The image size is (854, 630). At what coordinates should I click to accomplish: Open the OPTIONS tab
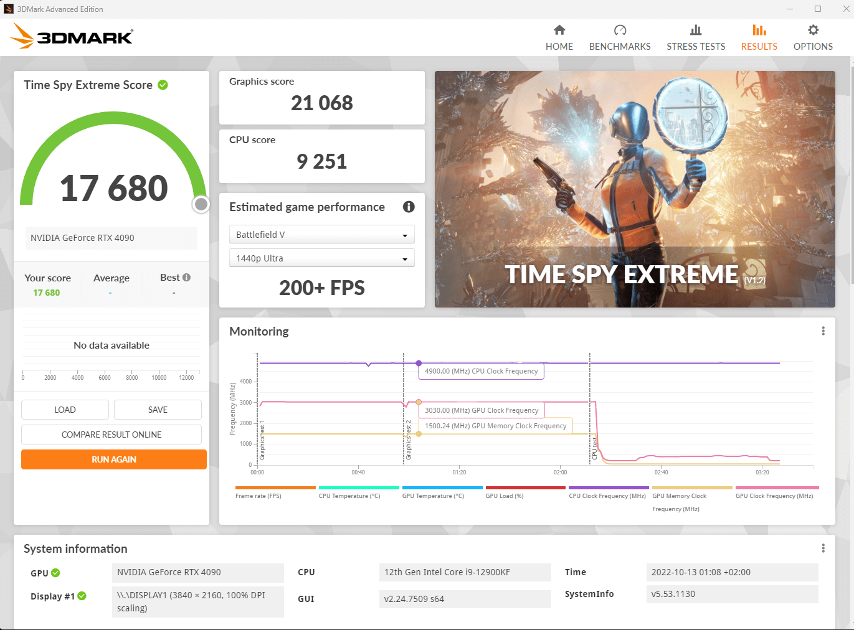coord(813,38)
